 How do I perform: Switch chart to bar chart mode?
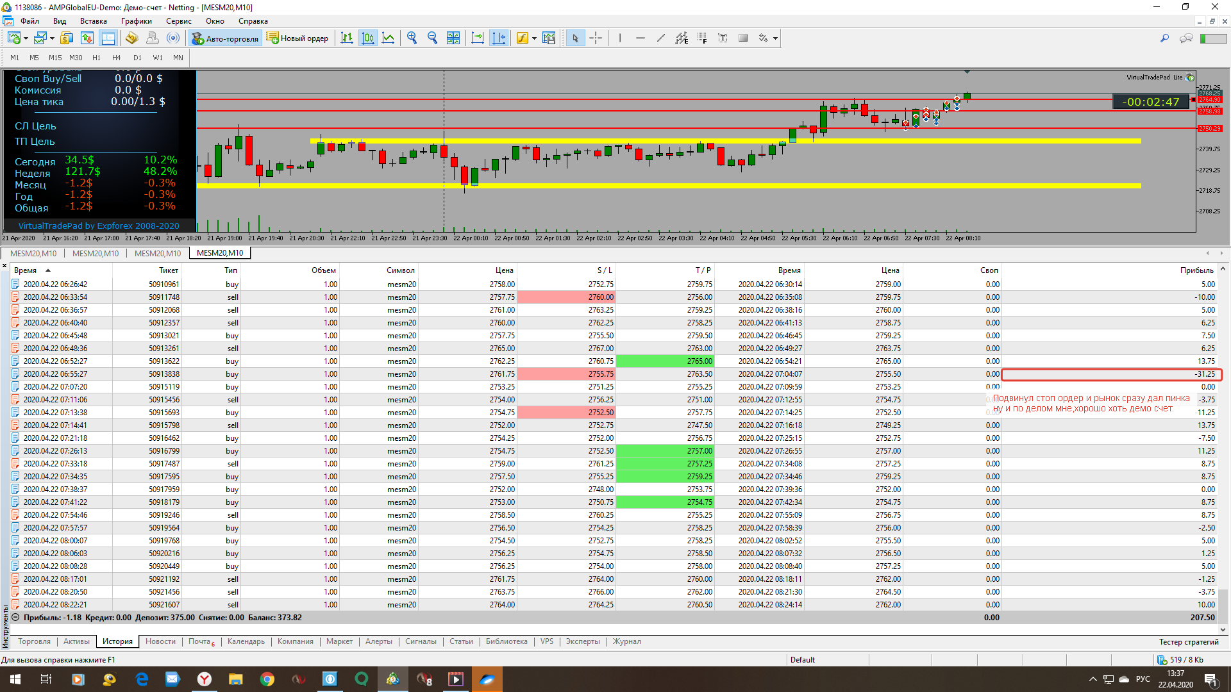coord(347,38)
